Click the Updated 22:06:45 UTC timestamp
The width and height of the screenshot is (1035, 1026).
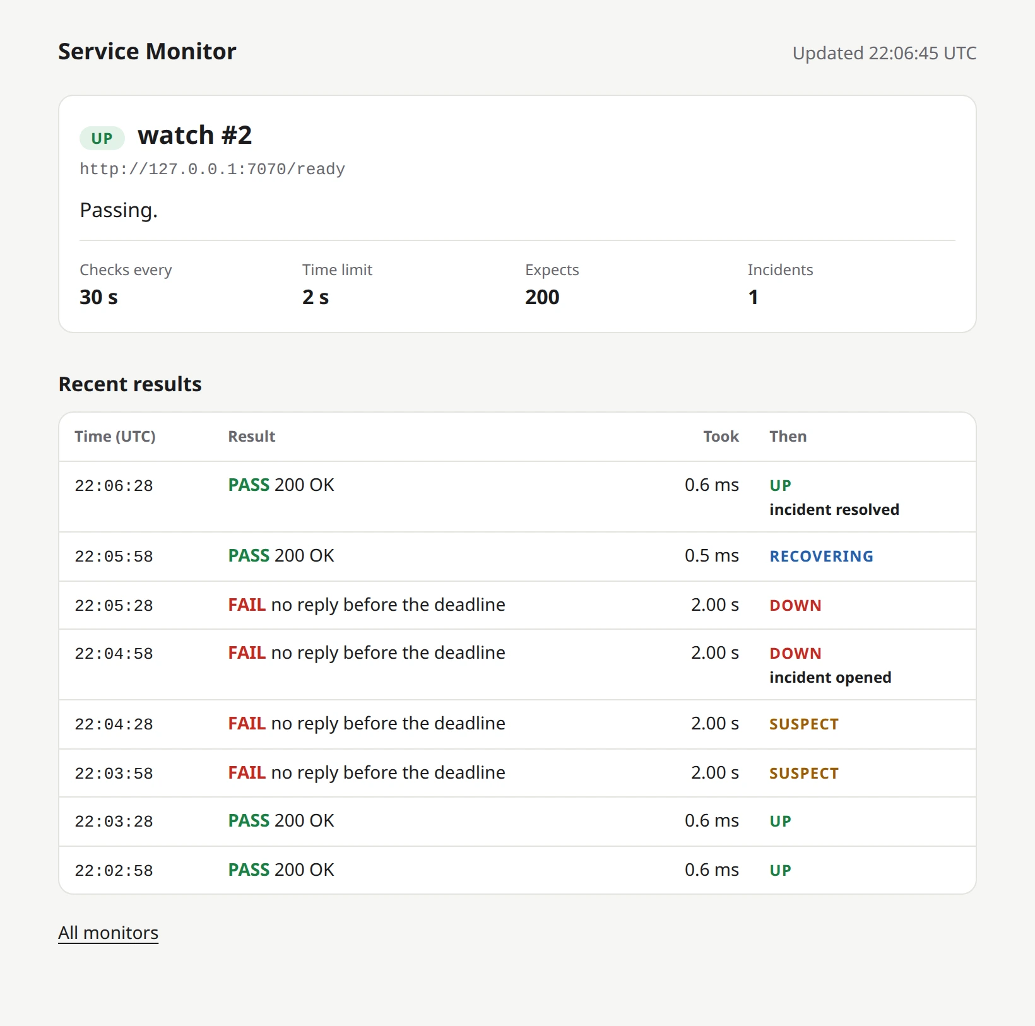[884, 53]
